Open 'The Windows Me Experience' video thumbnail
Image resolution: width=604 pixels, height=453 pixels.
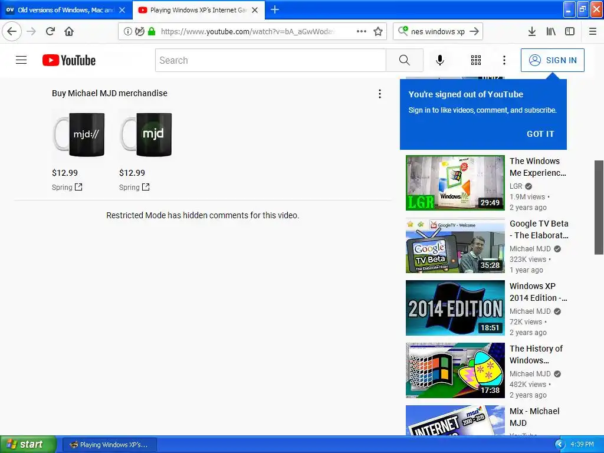(x=455, y=183)
